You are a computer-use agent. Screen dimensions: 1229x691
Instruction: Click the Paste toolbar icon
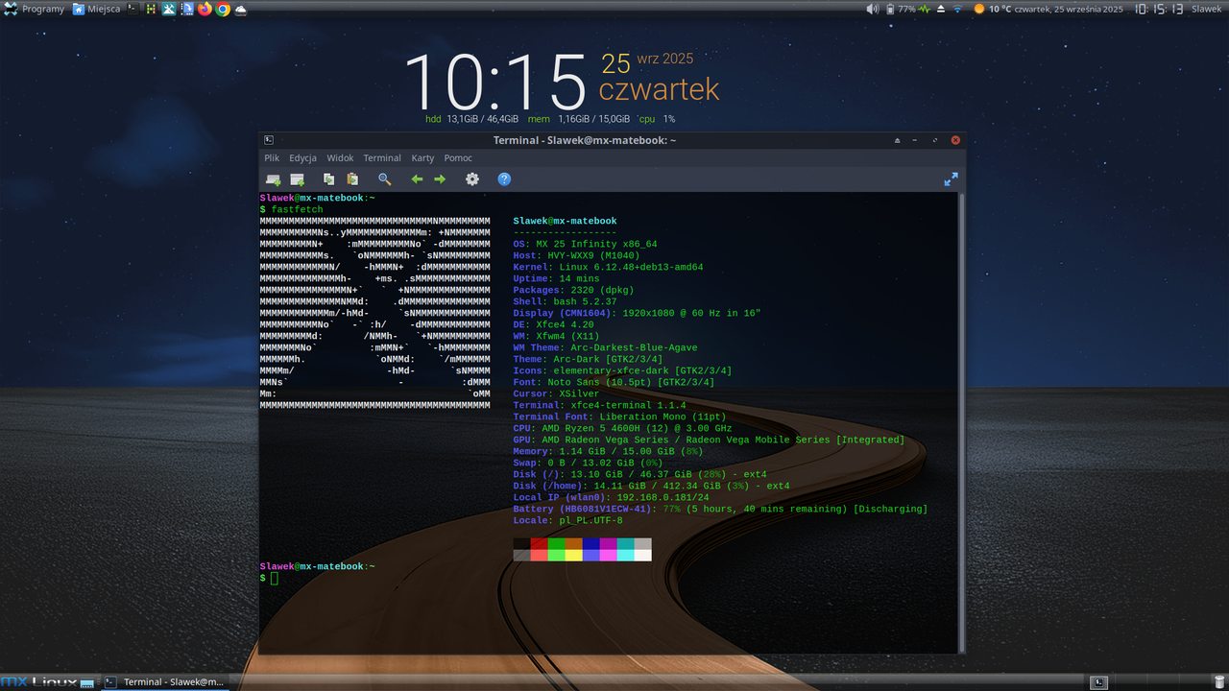coord(352,179)
